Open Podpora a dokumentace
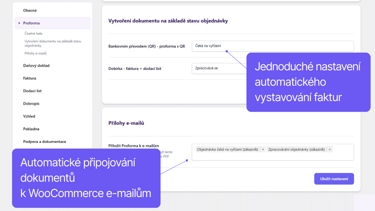The image size is (375, 211). pos(45,142)
